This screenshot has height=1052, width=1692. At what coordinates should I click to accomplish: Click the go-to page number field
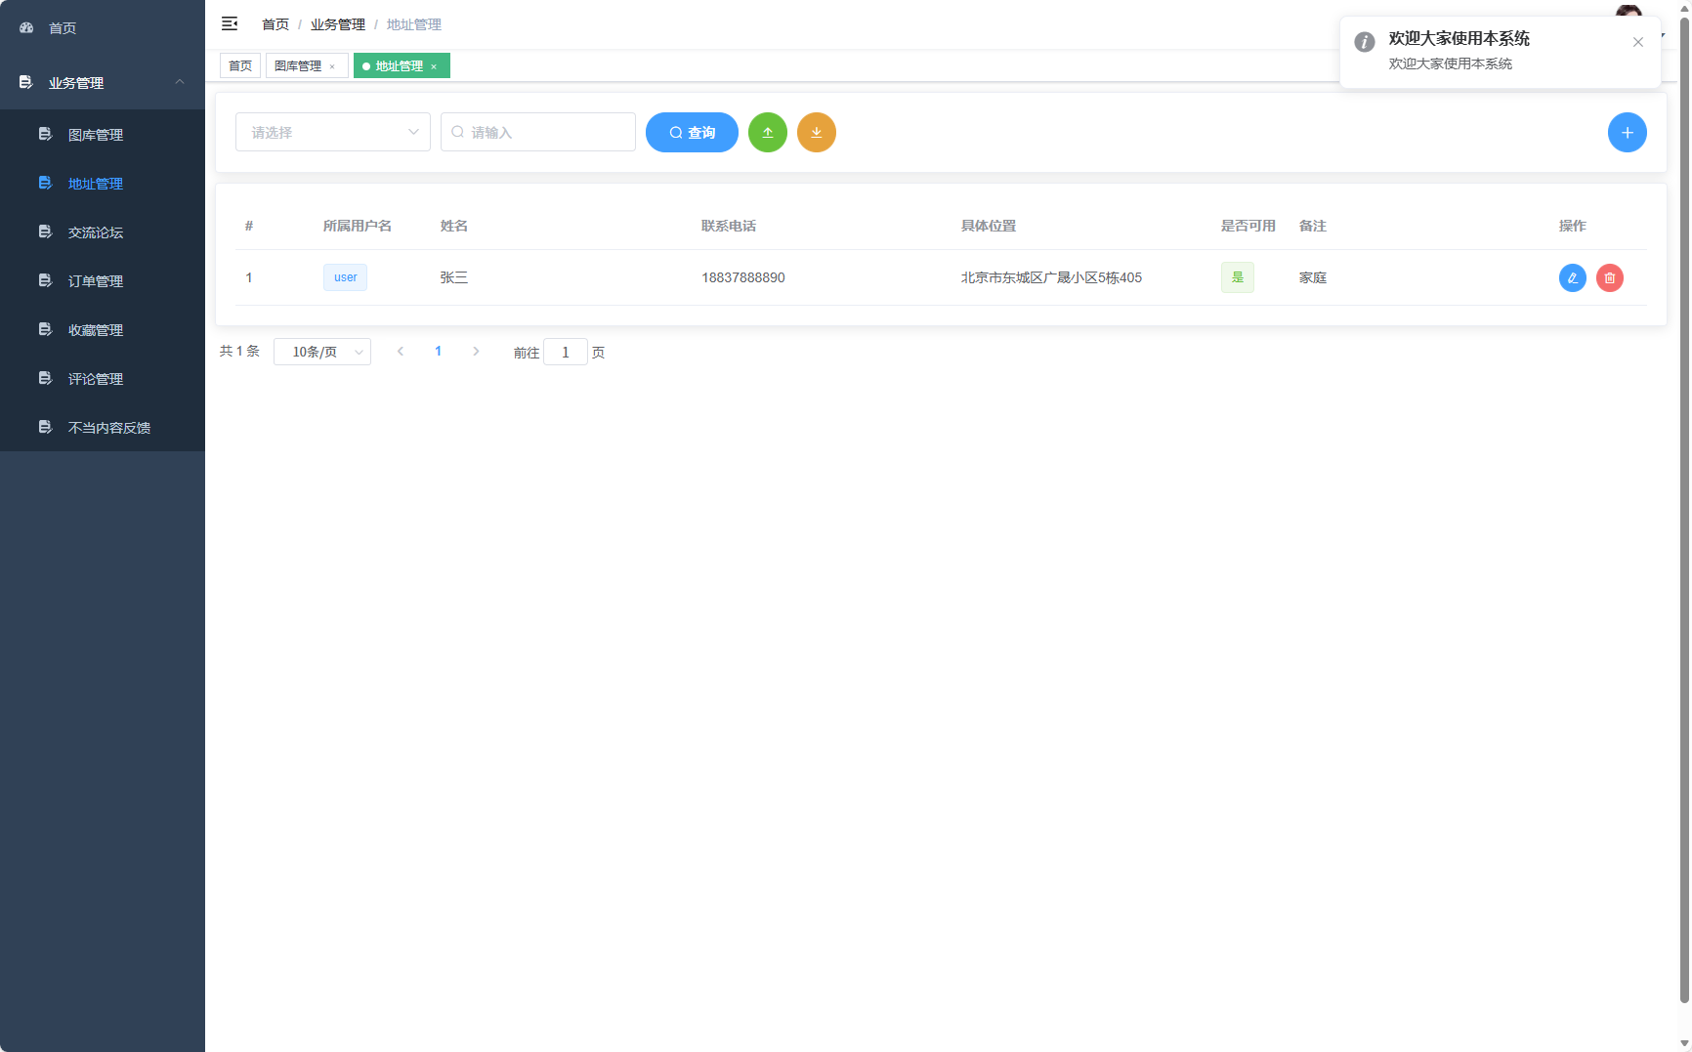565,353
